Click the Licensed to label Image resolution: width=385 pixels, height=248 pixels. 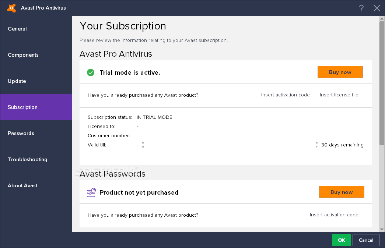pos(101,127)
